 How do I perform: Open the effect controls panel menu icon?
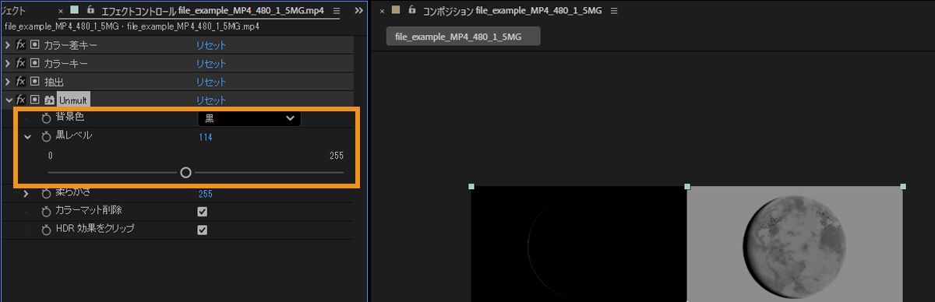(336, 11)
